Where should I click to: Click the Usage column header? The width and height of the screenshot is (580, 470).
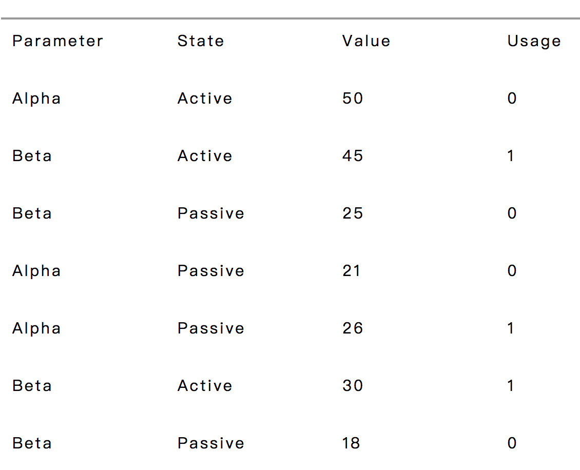[x=534, y=41]
